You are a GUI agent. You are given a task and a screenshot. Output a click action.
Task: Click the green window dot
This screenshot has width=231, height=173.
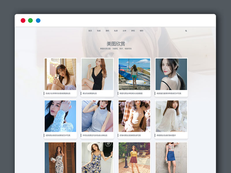(30, 20)
